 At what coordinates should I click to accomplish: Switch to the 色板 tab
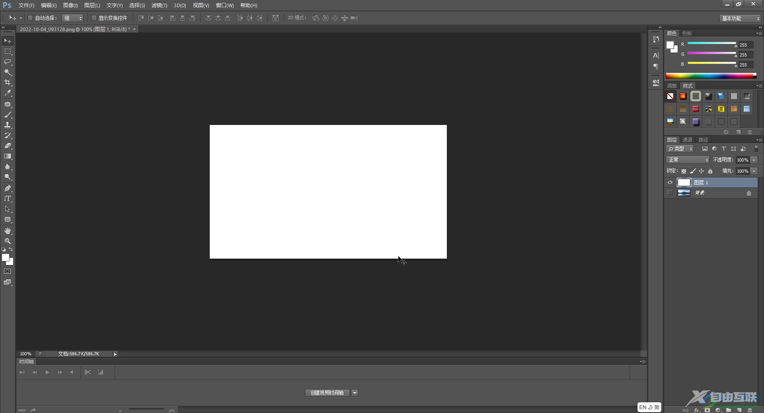(x=687, y=33)
